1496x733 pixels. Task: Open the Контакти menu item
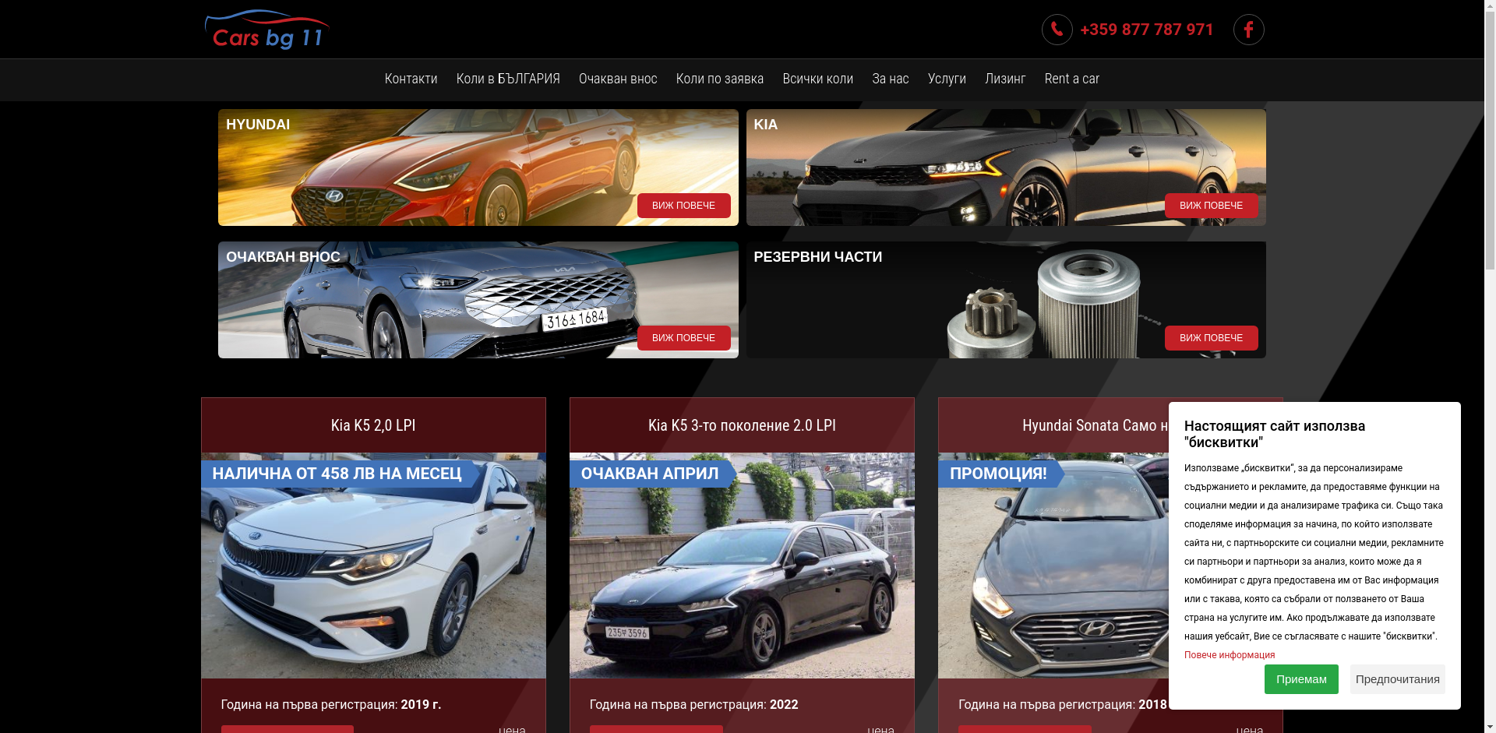pos(411,79)
